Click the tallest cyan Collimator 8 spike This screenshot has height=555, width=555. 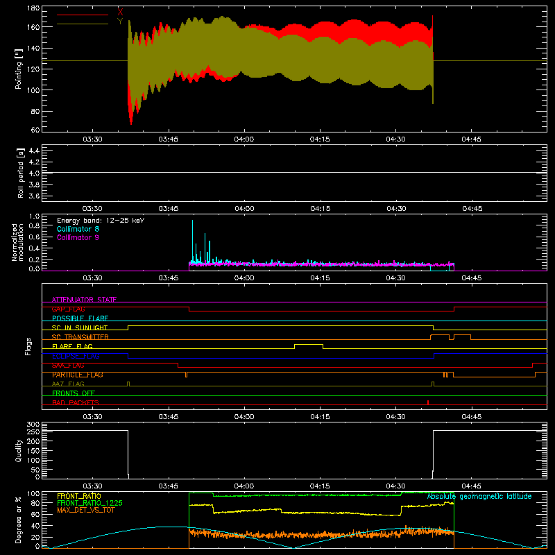[193, 241]
